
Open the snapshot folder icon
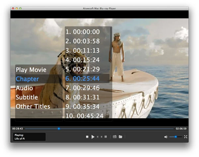[121, 137]
